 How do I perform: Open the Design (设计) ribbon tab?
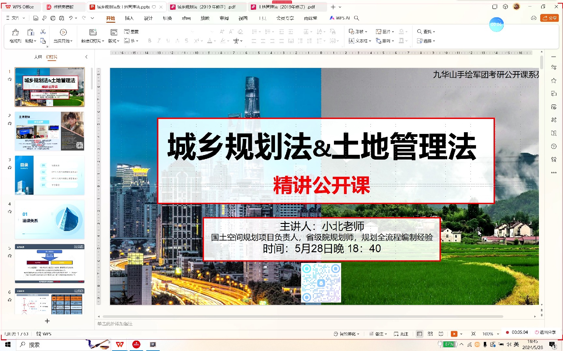[148, 18]
